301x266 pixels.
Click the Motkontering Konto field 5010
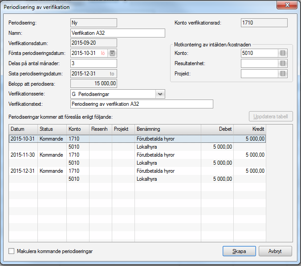[x=260, y=53]
